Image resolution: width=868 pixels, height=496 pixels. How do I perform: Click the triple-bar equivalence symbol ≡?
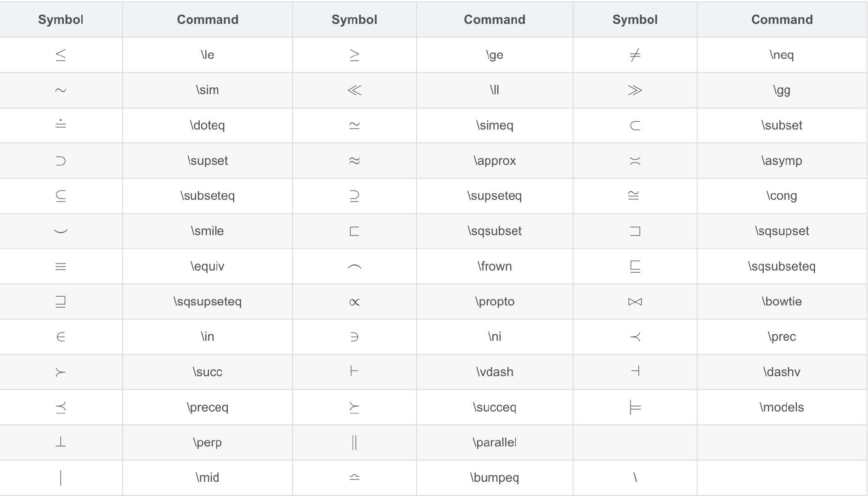(x=61, y=266)
